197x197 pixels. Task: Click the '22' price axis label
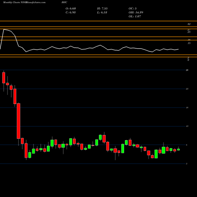click(x=187, y=89)
